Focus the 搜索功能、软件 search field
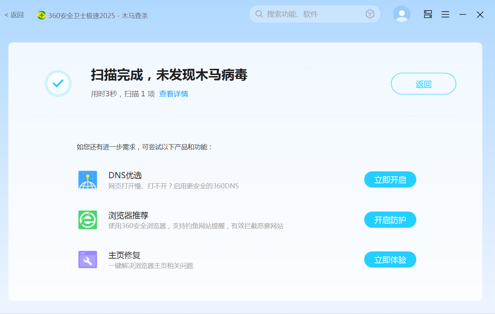Image resolution: width=495 pixels, height=314 pixels. (x=315, y=14)
